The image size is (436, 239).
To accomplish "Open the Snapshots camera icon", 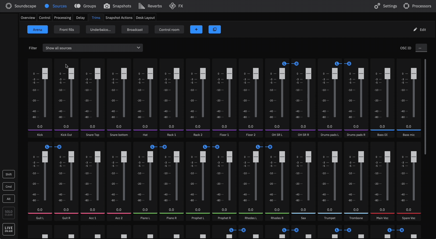I will pos(107,6).
